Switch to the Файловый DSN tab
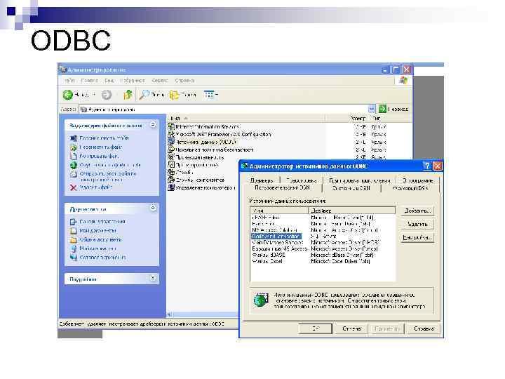Viewport: 505px width, 379px height. coord(410,188)
